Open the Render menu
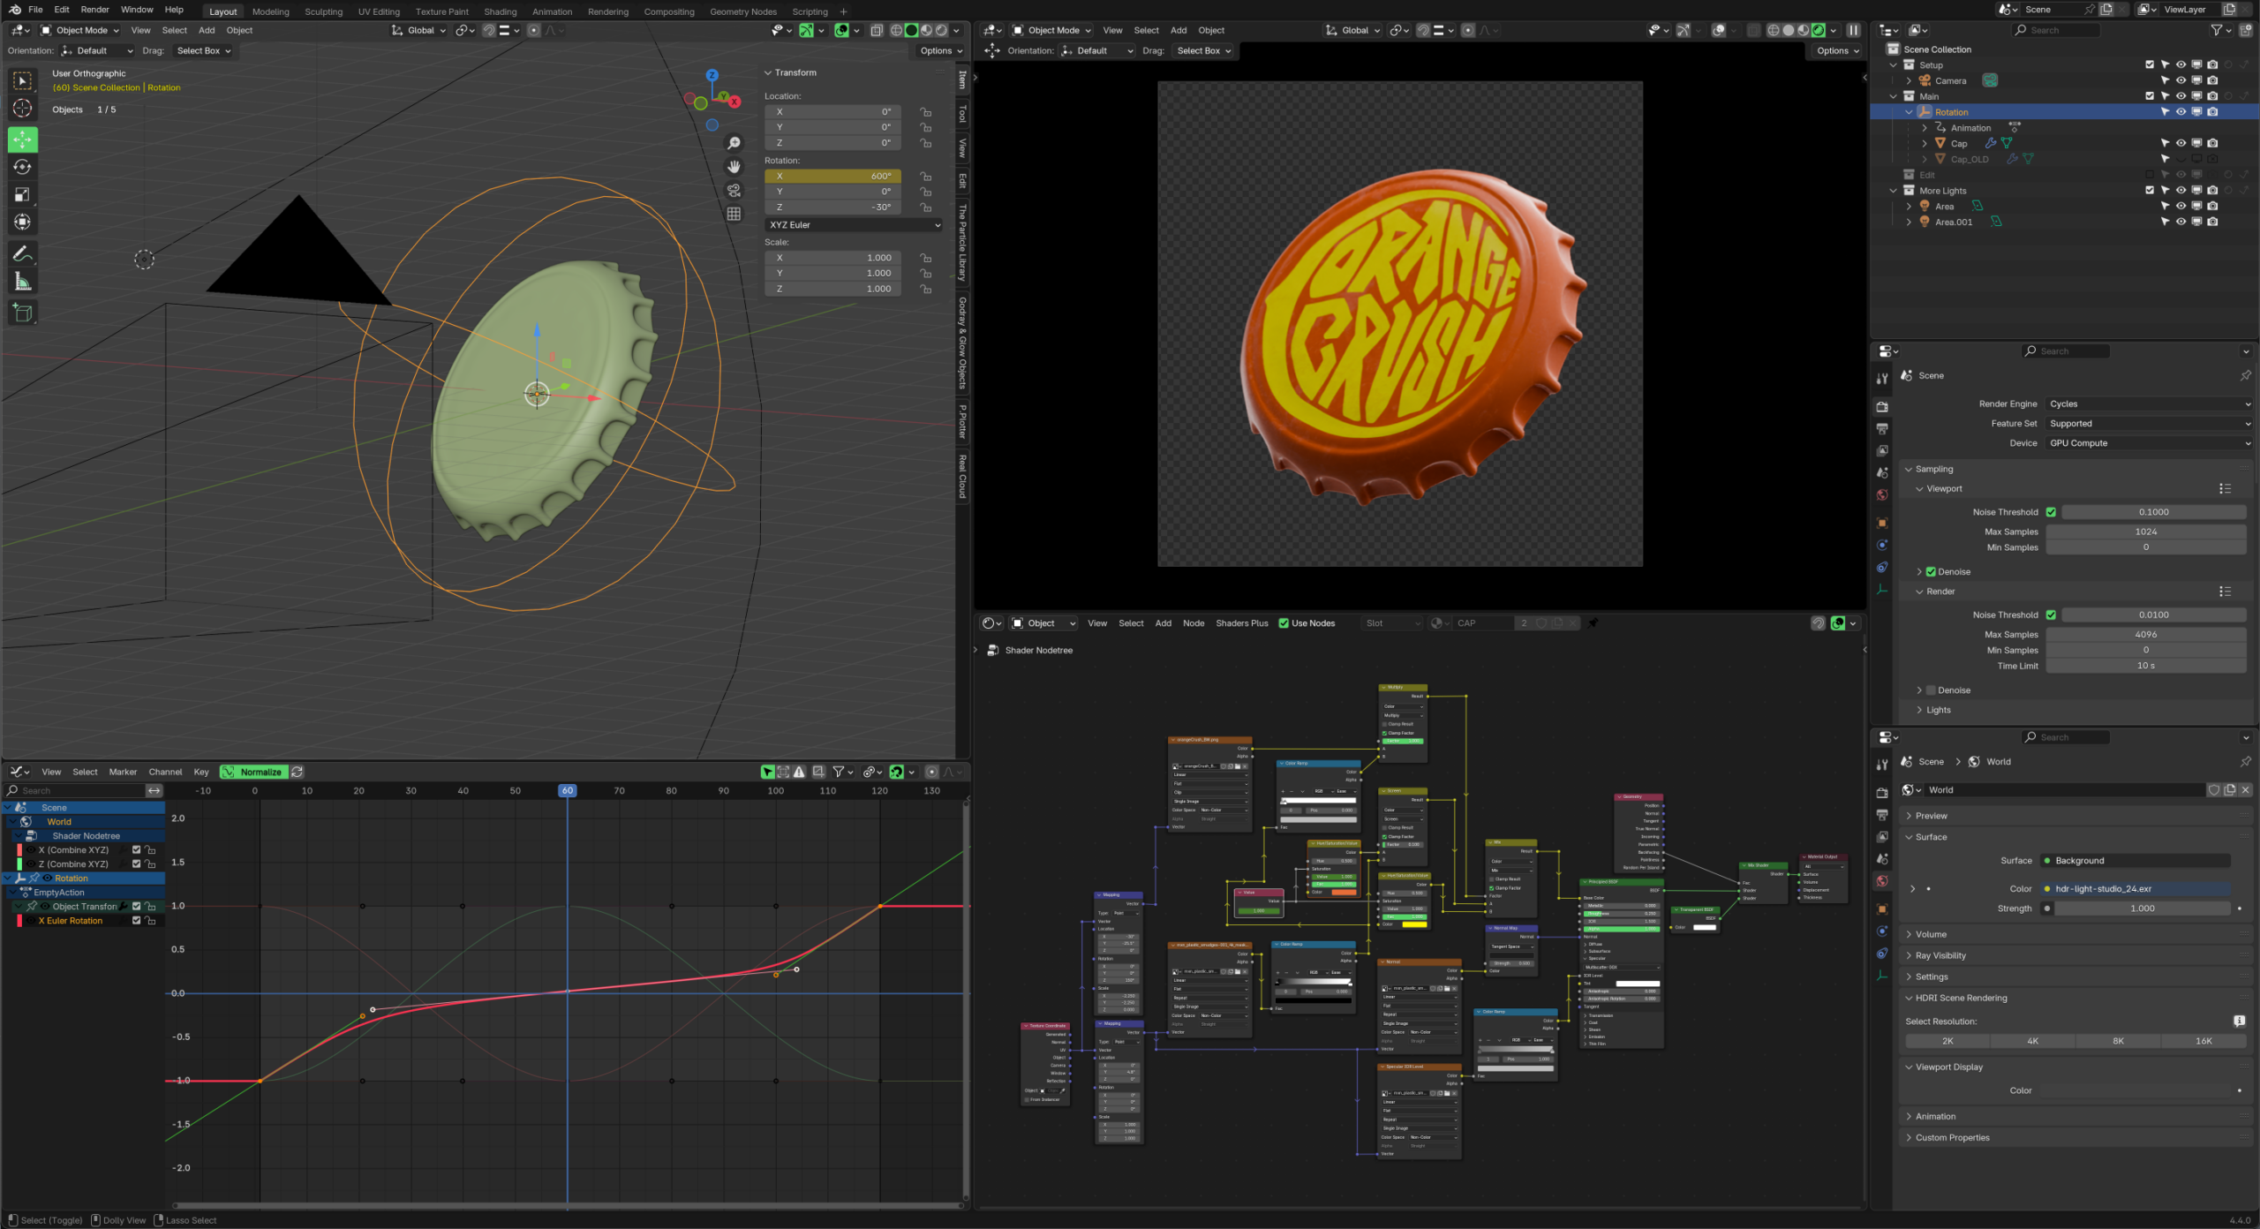The height and width of the screenshot is (1229, 2260). click(94, 10)
